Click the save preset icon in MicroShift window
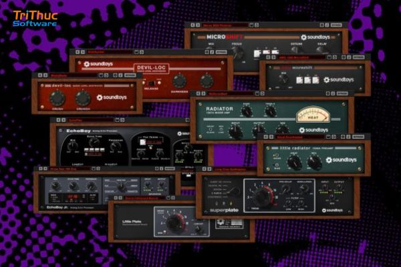Screen dimensions: 401x267 252,25
